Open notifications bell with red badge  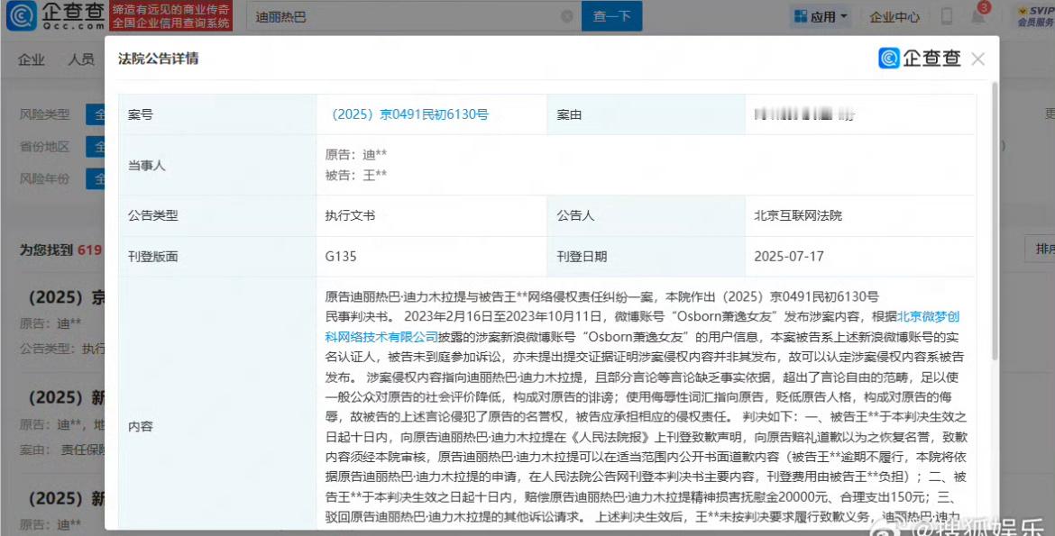coord(979,14)
